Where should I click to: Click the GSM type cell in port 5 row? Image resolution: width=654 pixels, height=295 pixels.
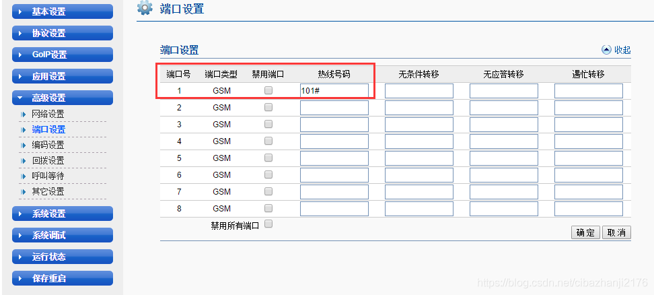coord(221,158)
